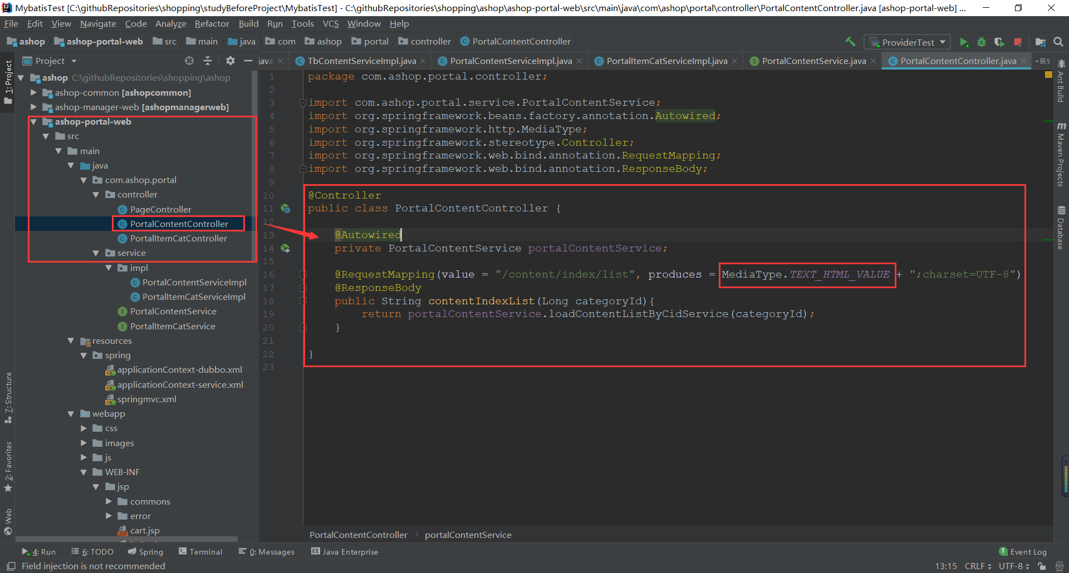Select the PortalItemCatService interface
This screenshot has height=573, width=1069.
point(173,327)
